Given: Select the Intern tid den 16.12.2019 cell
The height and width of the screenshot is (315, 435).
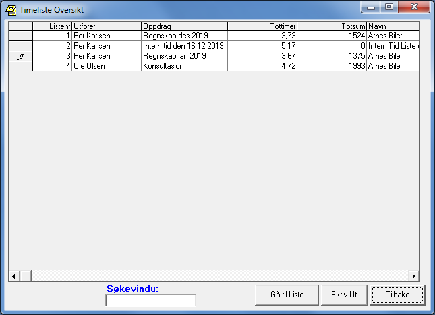Looking at the screenshot, I should click(183, 46).
